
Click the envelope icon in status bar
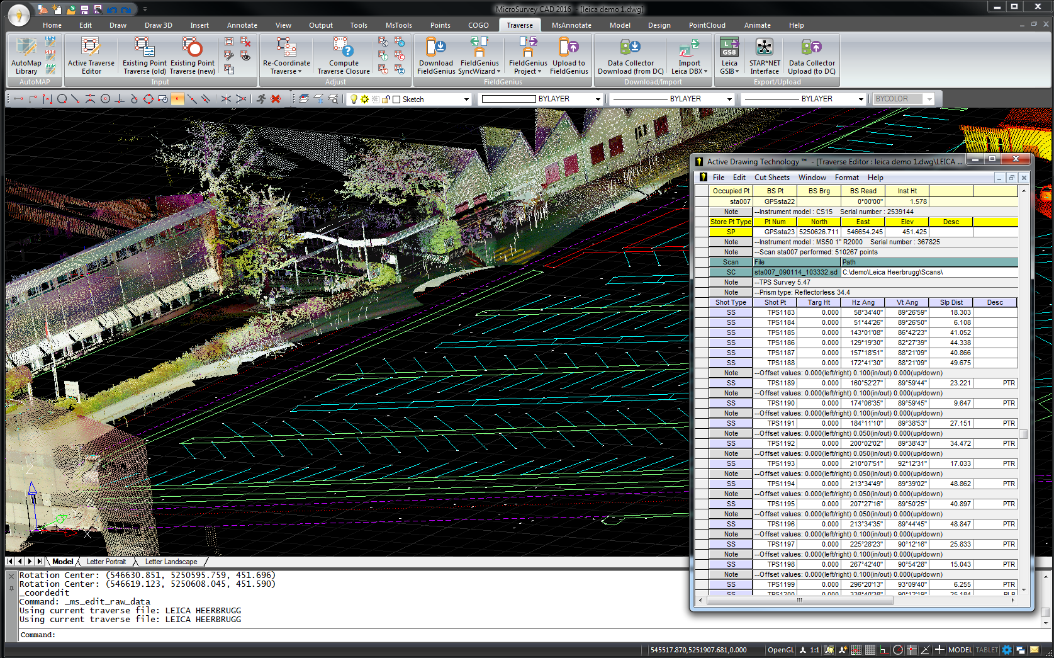(x=1034, y=650)
